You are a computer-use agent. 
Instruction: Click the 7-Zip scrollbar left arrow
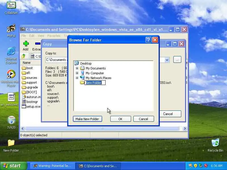[22, 129]
